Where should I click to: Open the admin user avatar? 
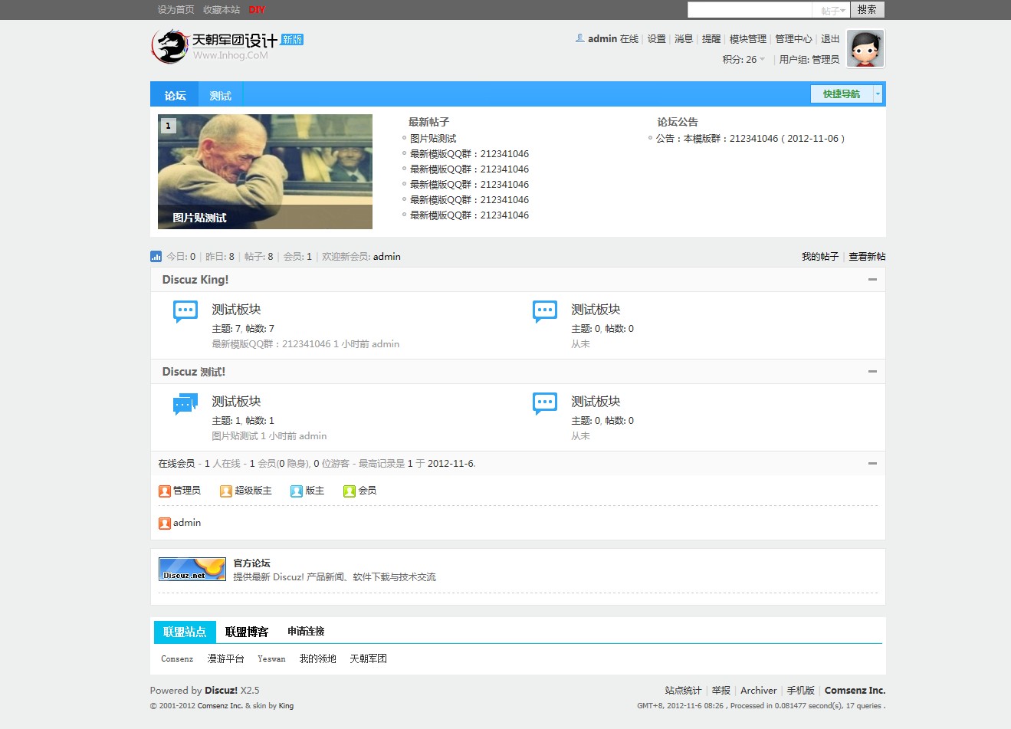click(865, 48)
